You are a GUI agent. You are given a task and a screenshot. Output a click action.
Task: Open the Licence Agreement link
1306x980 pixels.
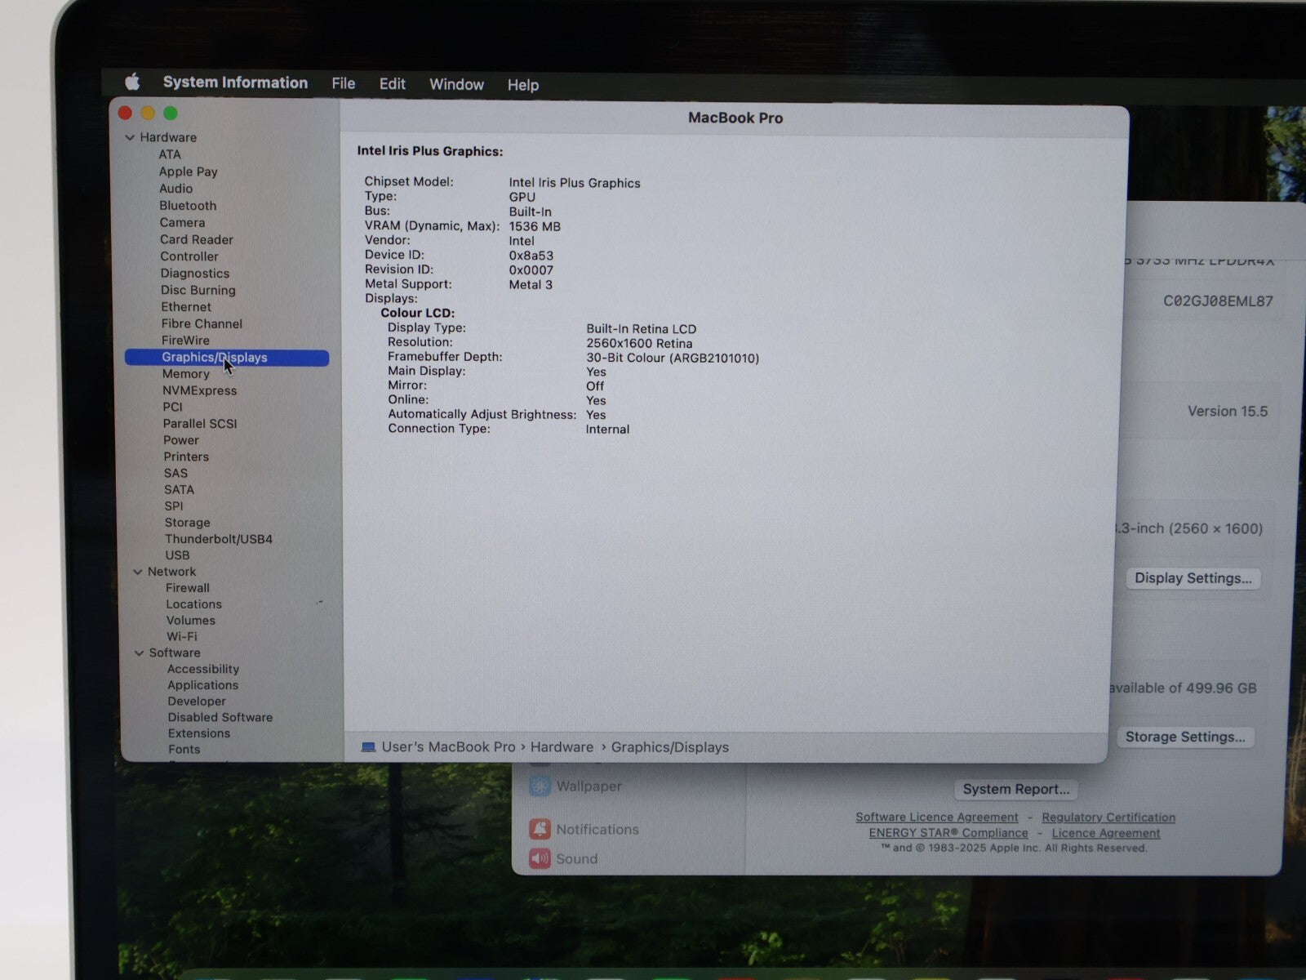(1105, 833)
